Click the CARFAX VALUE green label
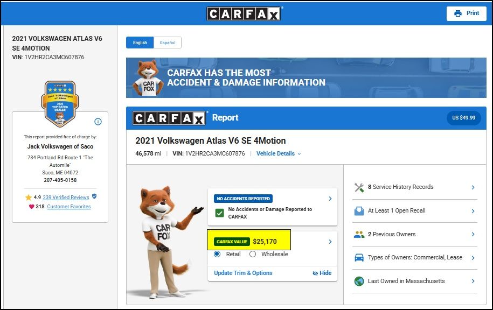Image resolution: width=493 pixels, height=310 pixels. point(232,242)
